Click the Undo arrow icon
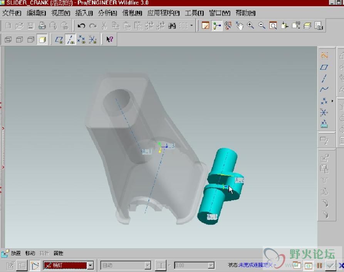Image resolution: width=344 pixels, height=272 pixels. [81, 26]
